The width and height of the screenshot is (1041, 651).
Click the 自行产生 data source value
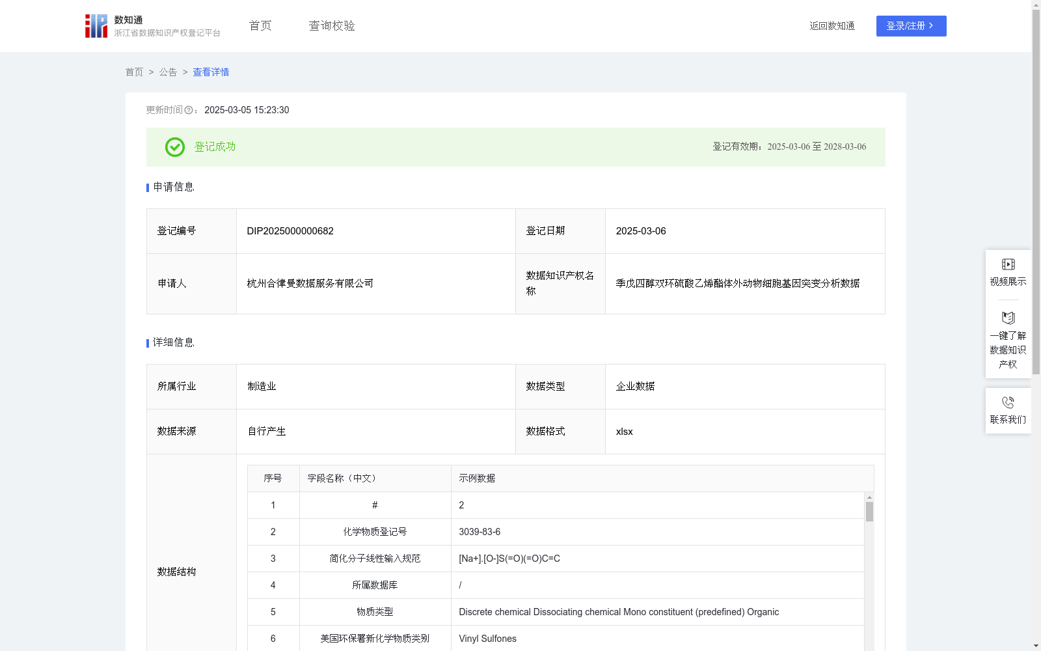click(267, 432)
